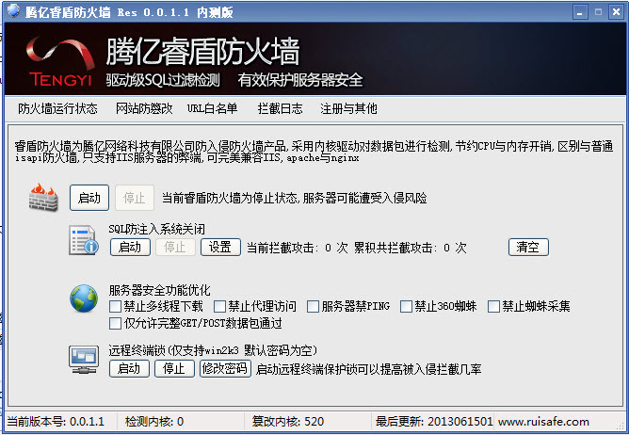Click the SQL防注入系统关闭 label
The image size is (629, 435).
(x=157, y=229)
